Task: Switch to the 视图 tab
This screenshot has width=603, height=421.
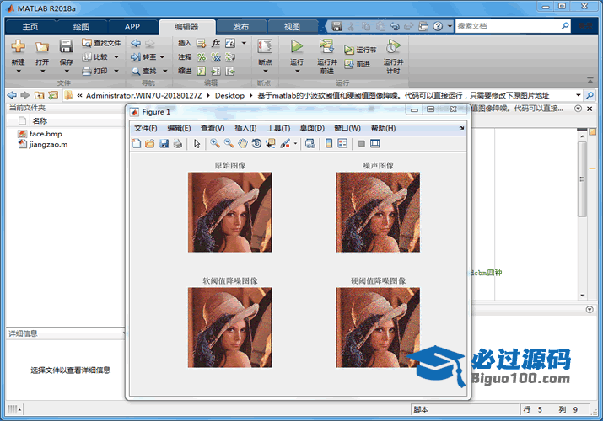Action: [x=292, y=26]
